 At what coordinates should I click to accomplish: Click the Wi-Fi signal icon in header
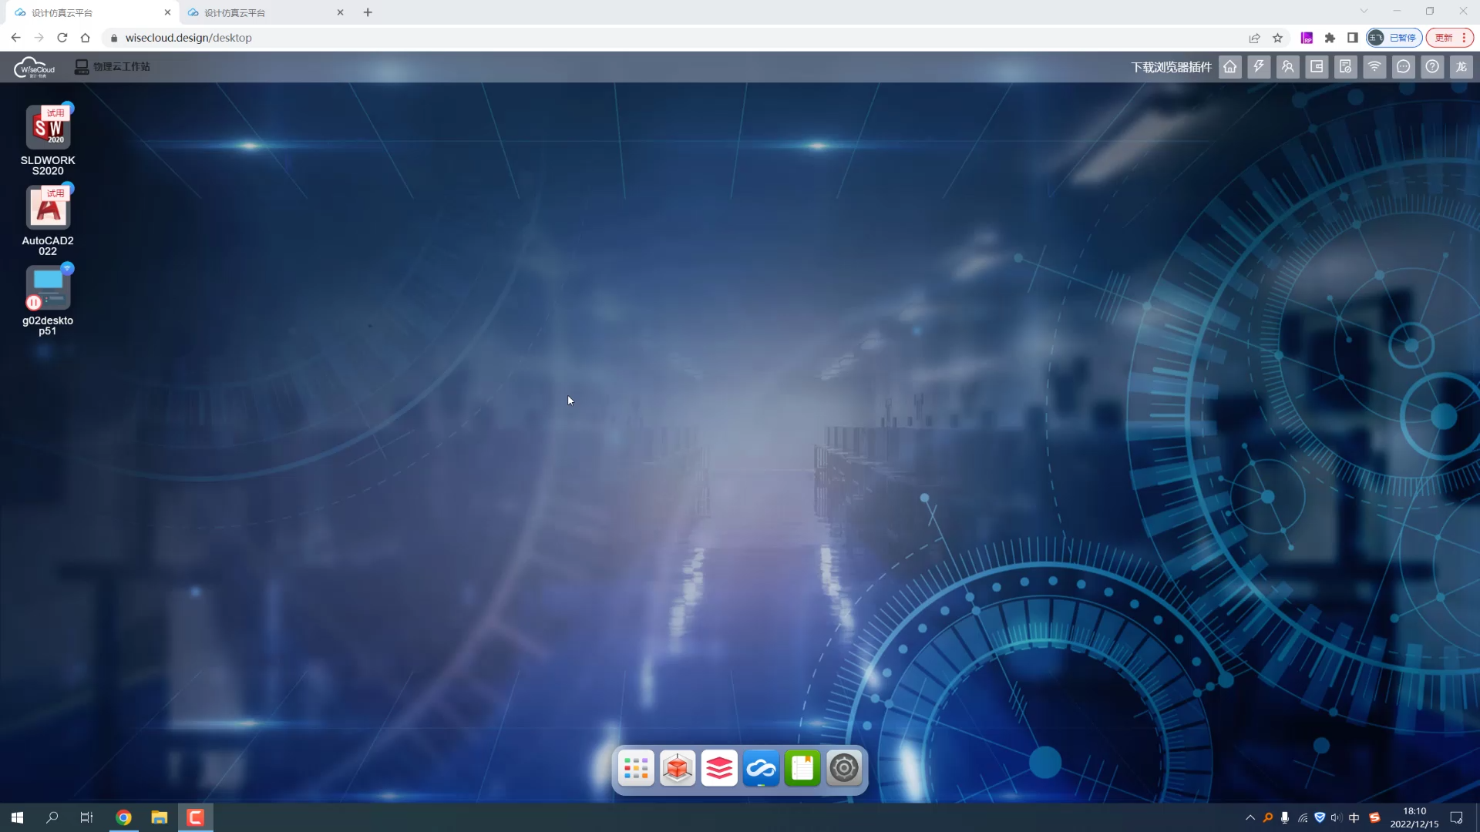pos(1374,67)
